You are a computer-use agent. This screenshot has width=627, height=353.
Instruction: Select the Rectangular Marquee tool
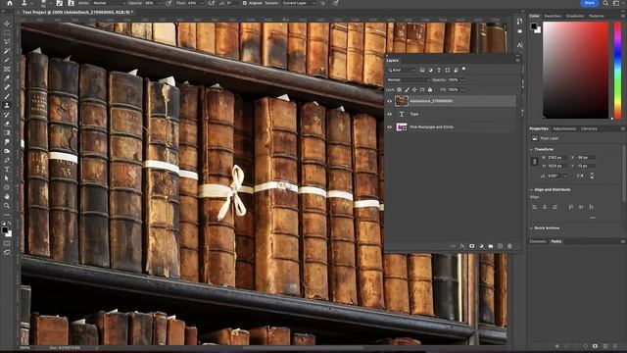click(x=7, y=32)
